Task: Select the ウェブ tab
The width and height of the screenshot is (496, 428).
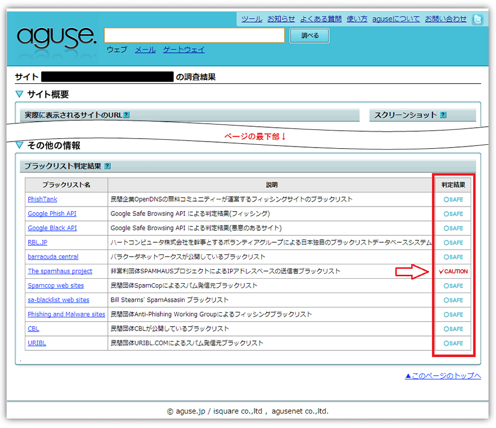Action: coord(117,50)
